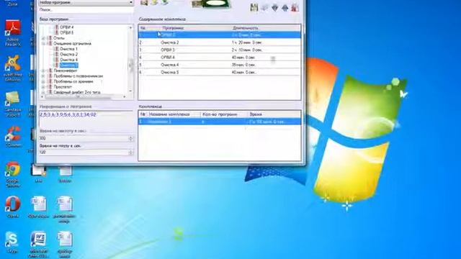Click the red toolbar icon at the far right
Viewport: 461px width, 259px height.
click(295, 7)
